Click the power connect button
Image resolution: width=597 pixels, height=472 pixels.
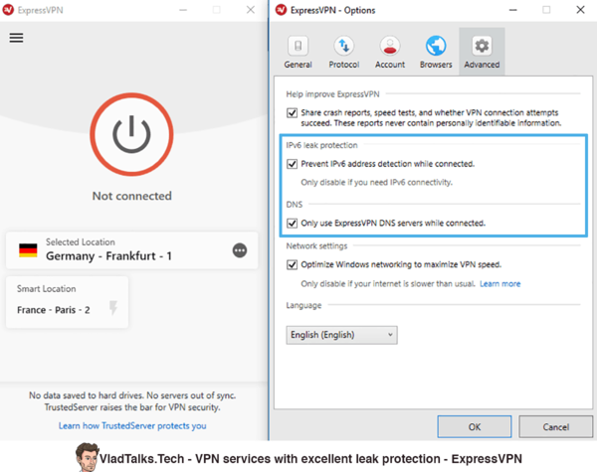pos(131,134)
